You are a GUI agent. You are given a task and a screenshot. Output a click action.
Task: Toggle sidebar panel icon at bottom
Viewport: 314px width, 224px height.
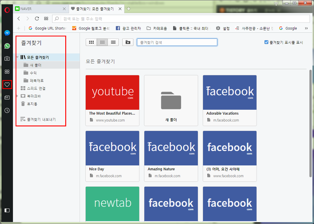point(7,210)
